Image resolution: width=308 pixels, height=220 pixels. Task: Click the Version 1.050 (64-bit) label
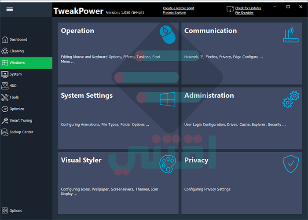(x=125, y=13)
